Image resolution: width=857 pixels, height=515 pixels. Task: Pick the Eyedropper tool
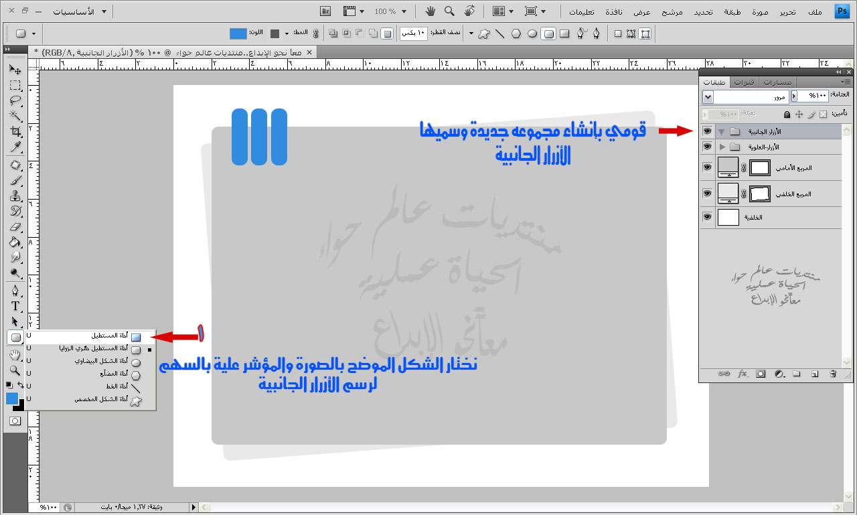15,147
